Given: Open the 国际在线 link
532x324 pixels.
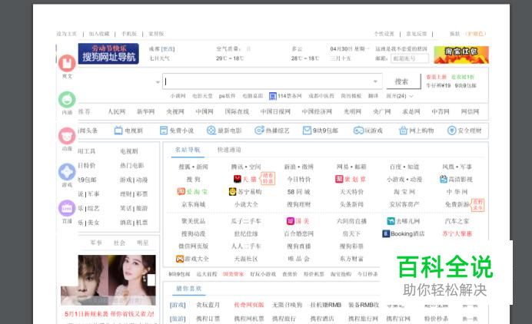Looking at the screenshot, I should coord(237,111).
